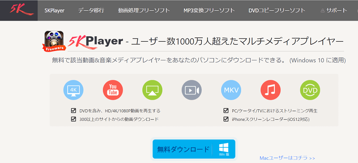Toggle checkbox for DVDを含み、HD/4K/1080P動画を再生する
The width and height of the screenshot is (358, 163).
click(73, 111)
